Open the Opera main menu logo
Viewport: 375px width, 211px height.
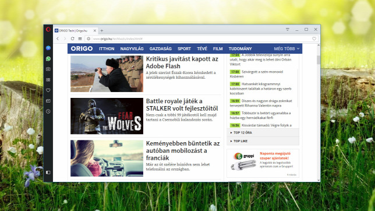48,30
